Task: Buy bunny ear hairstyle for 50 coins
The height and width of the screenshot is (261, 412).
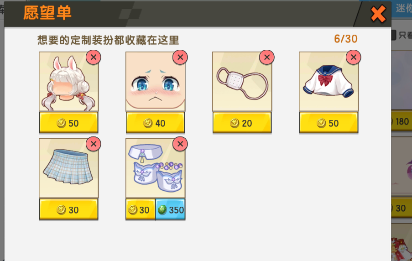Action: (x=68, y=123)
